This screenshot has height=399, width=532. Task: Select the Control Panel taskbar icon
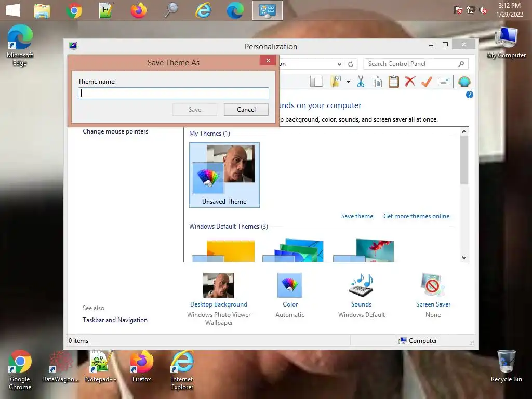[268, 10]
